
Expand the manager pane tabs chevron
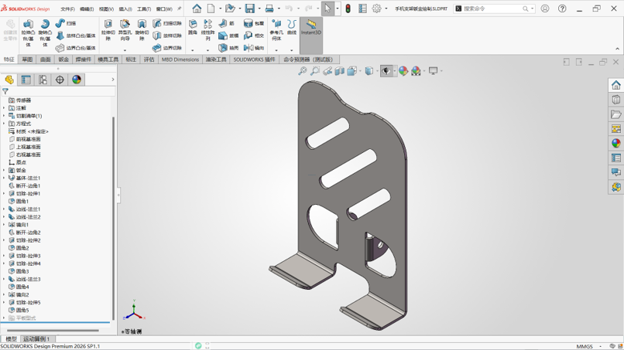pyautogui.click(x=112, y=80)
